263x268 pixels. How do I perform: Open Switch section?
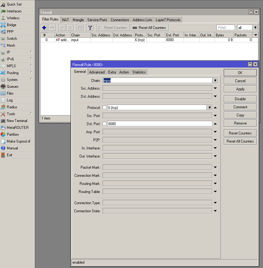pos(17,39)
